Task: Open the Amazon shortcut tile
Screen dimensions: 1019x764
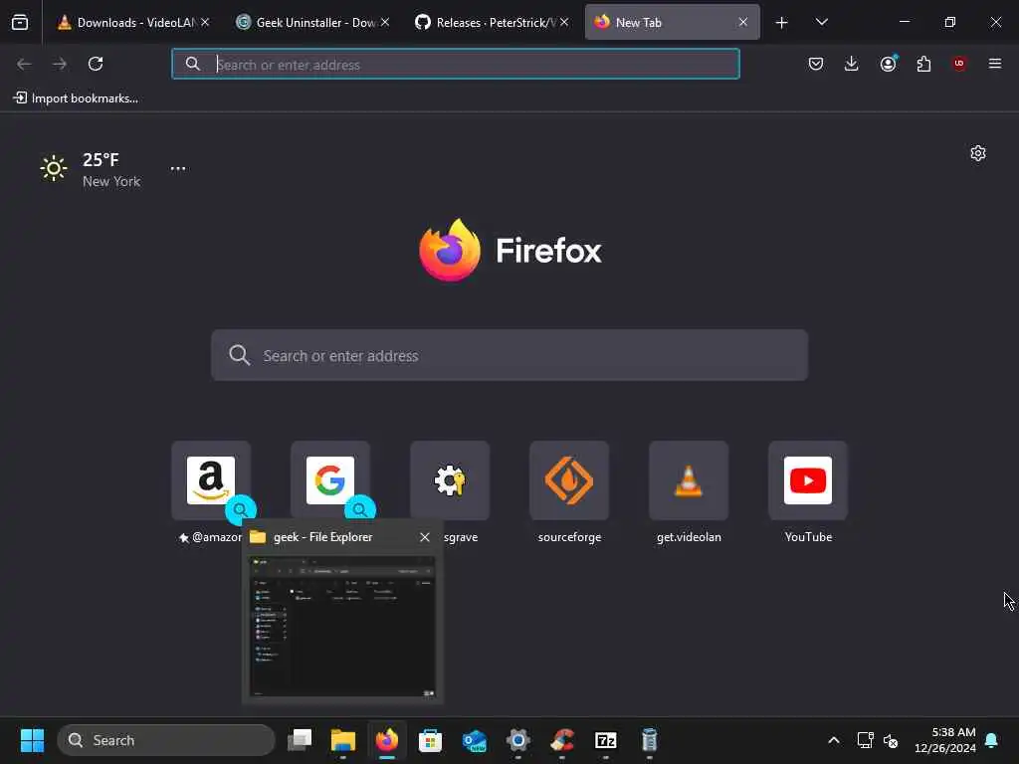Action: (211, 480)
